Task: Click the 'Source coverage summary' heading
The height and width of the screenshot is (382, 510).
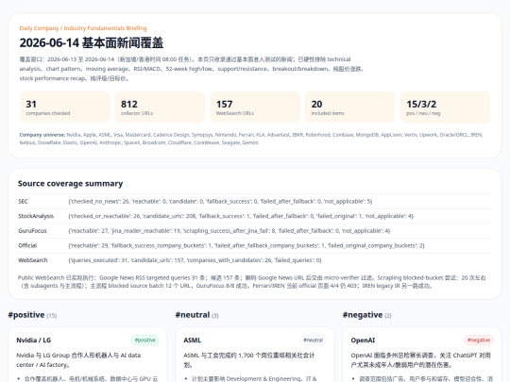Action: (x=70, y=184)
